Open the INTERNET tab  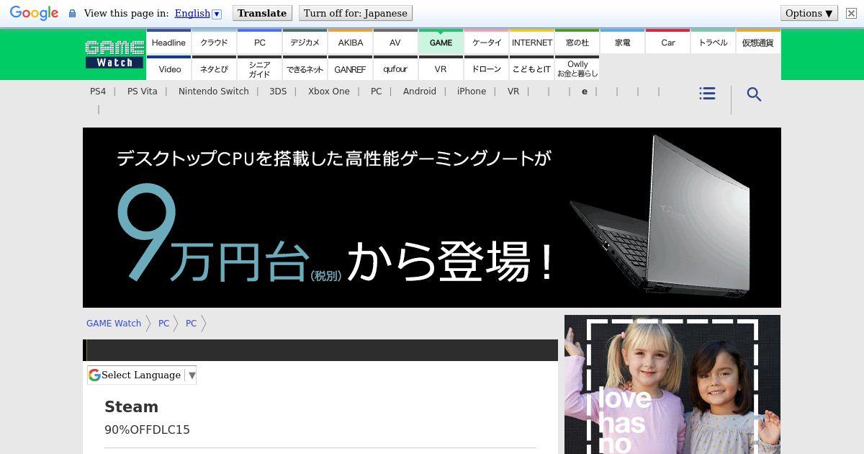click(531, 43)
